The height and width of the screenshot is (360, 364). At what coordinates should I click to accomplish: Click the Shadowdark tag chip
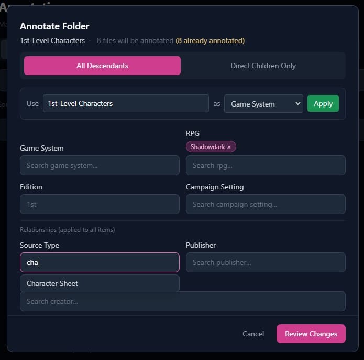(207, 147)
